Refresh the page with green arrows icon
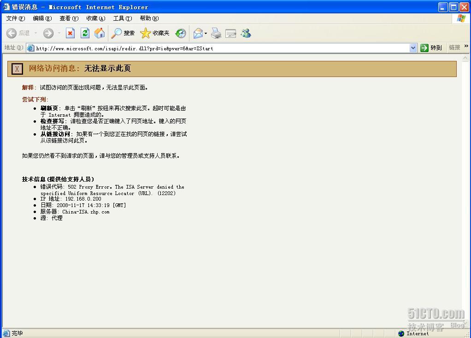 click(x=85, y=33)
